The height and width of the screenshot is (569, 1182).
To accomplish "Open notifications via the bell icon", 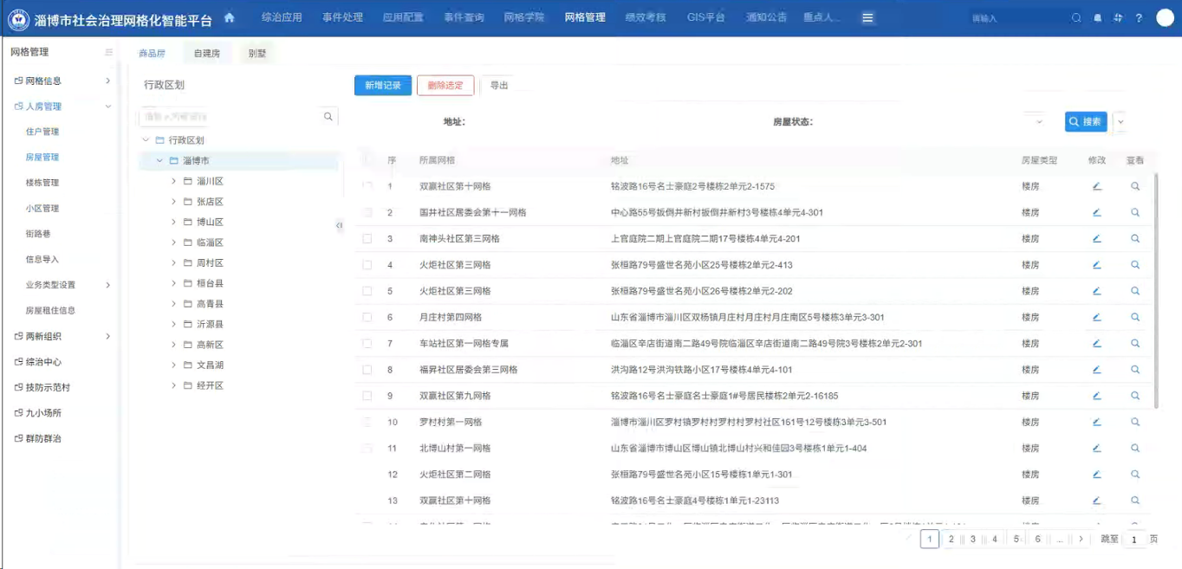I will click(1098, 18).
